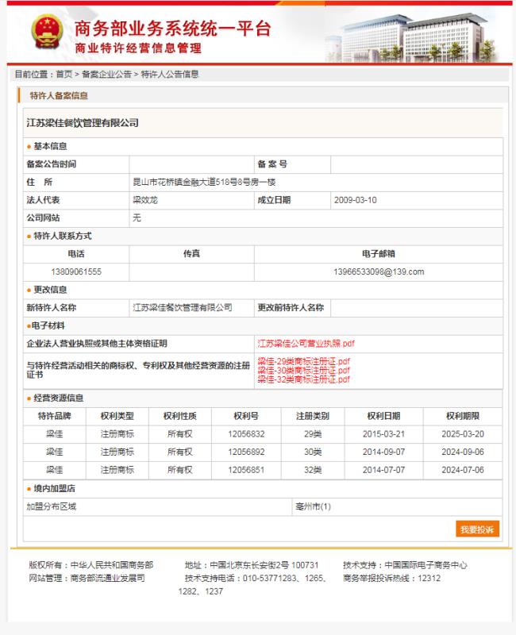This screenshot has height=635, width=516.
Task: Click the 商业特许经营信息管理 subtitle
Action: (x=138, y=48)
